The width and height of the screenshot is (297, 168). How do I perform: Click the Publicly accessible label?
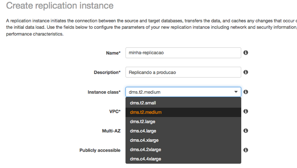tap(100, 150)
